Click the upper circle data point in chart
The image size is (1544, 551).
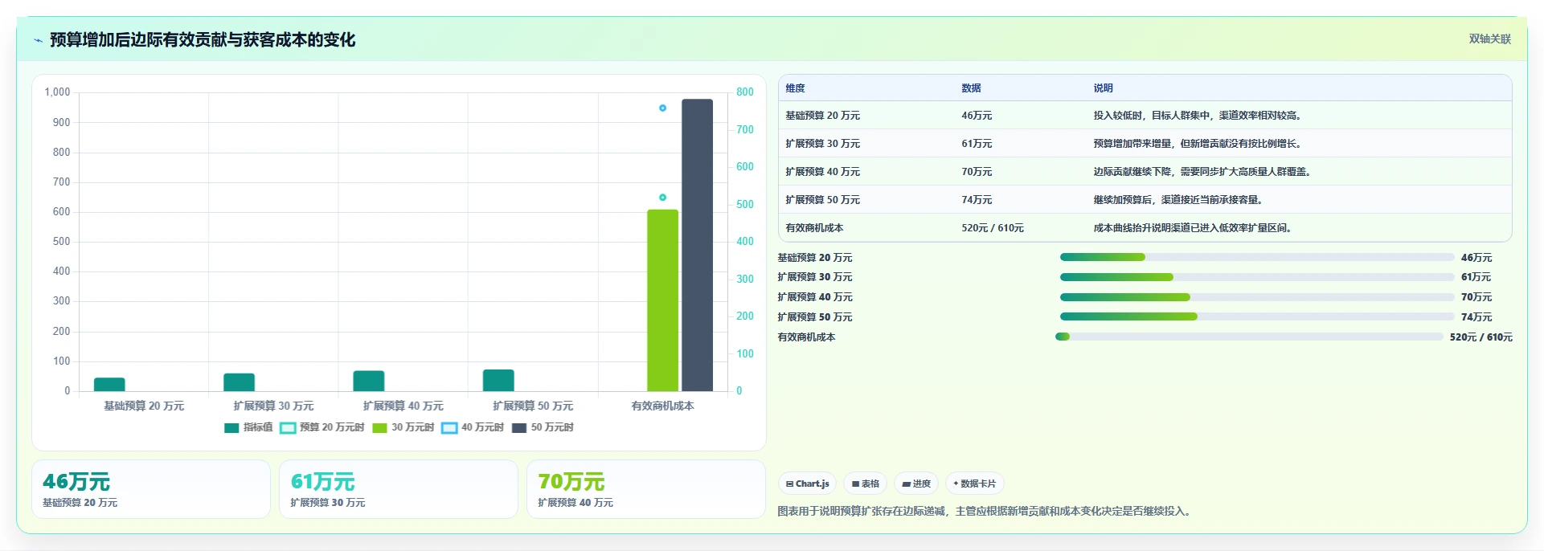pos(662,108)
